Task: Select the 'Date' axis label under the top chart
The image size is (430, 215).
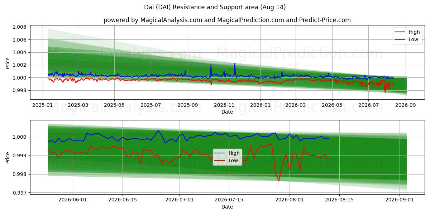Action: pyautogui.click(x=227, y=112)
